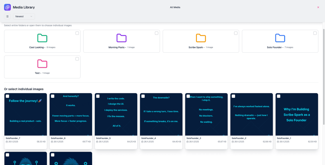Enable the Test folder checkbox
The width and height of the screenshot is (325, 165).
pyautogui.click(x=77, y=59)
